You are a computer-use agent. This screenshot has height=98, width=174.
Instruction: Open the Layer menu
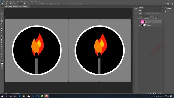pyautogui.click(x=14, y=1)
